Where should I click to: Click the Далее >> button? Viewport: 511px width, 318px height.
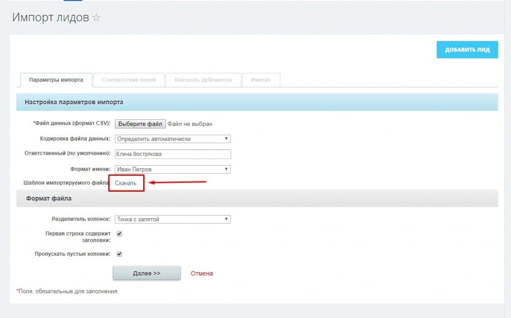pos(146,273)
